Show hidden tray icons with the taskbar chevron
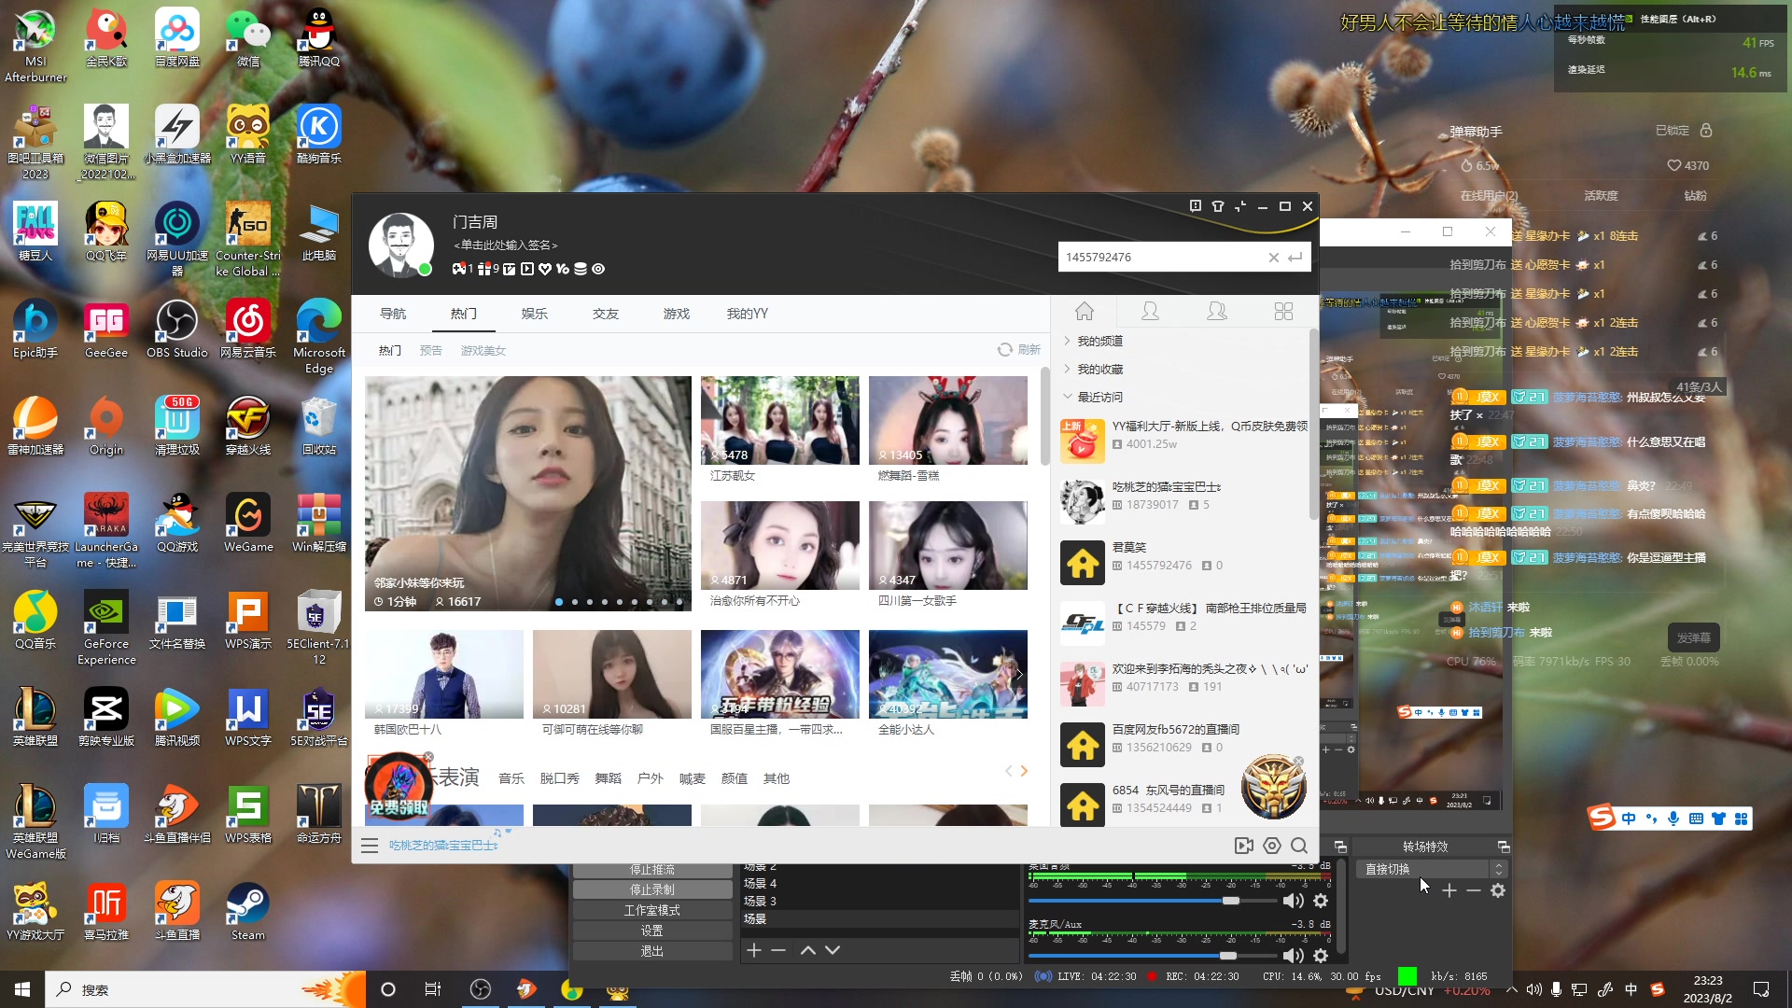The height and width of the screenshot is (1008, 1792). 1512,989
